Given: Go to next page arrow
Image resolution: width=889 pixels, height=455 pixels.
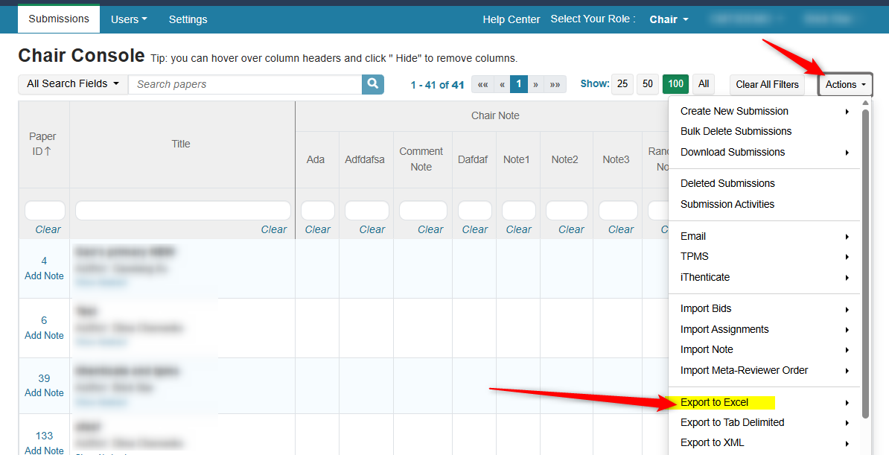Looking at the screenshot, I should click(x=535, y=84).
